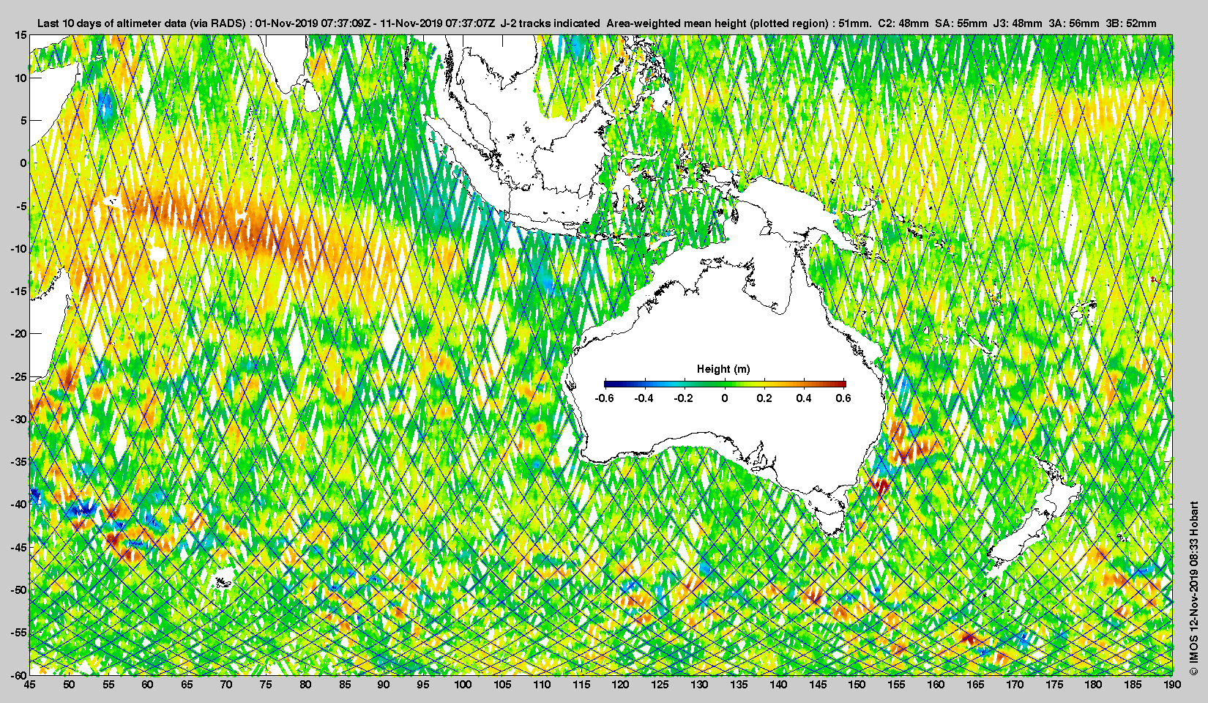
Task: Click the latitude axis label '-60'
Action: (x=18, y=674)
